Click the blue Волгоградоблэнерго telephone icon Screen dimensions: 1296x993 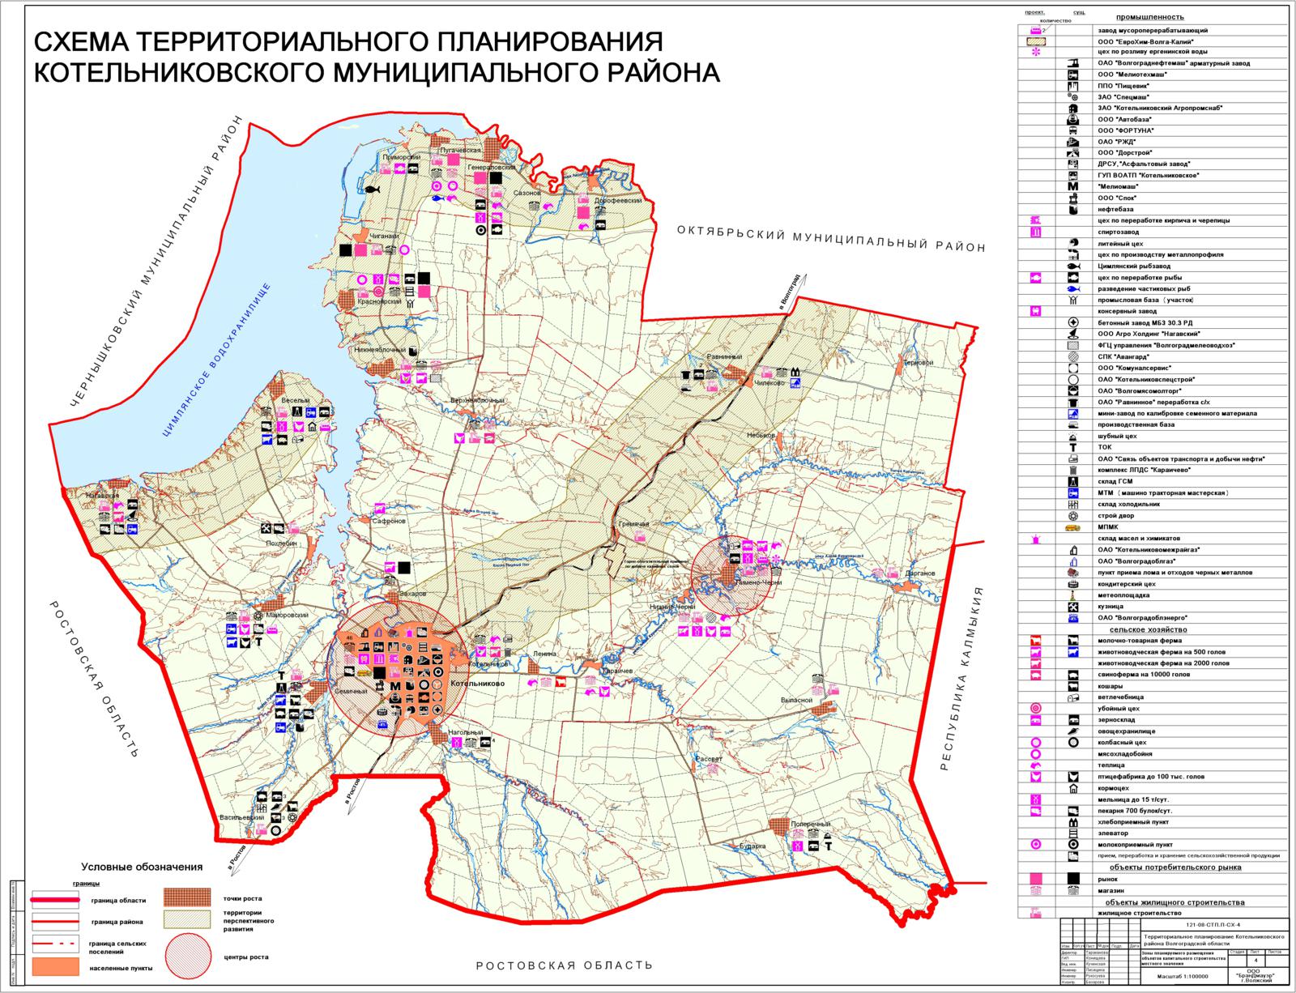point(1072,618)
